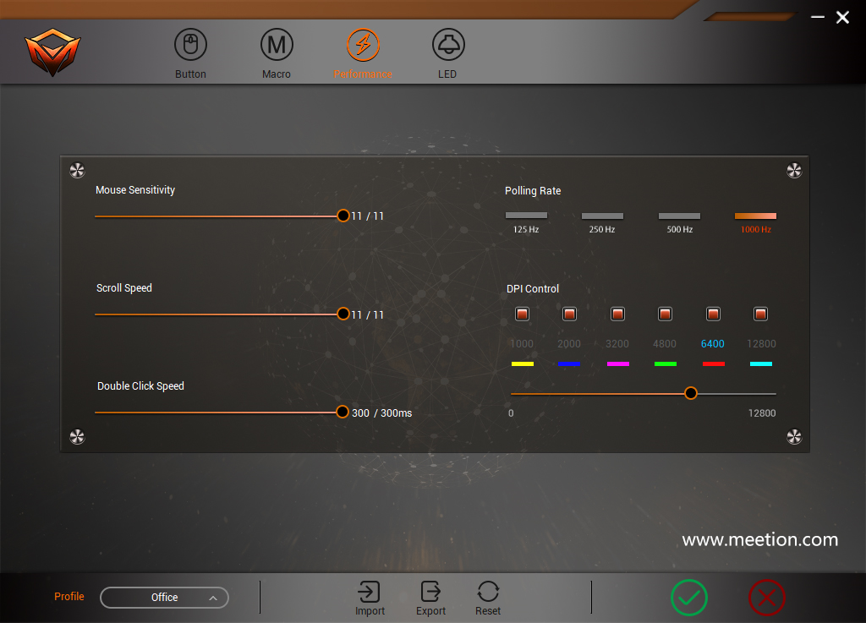Enable the 2000 DPI checkbox
Image resolution: width=866 pixels, height=623 pixels.
pyautogui.click(x=569, y=314)
